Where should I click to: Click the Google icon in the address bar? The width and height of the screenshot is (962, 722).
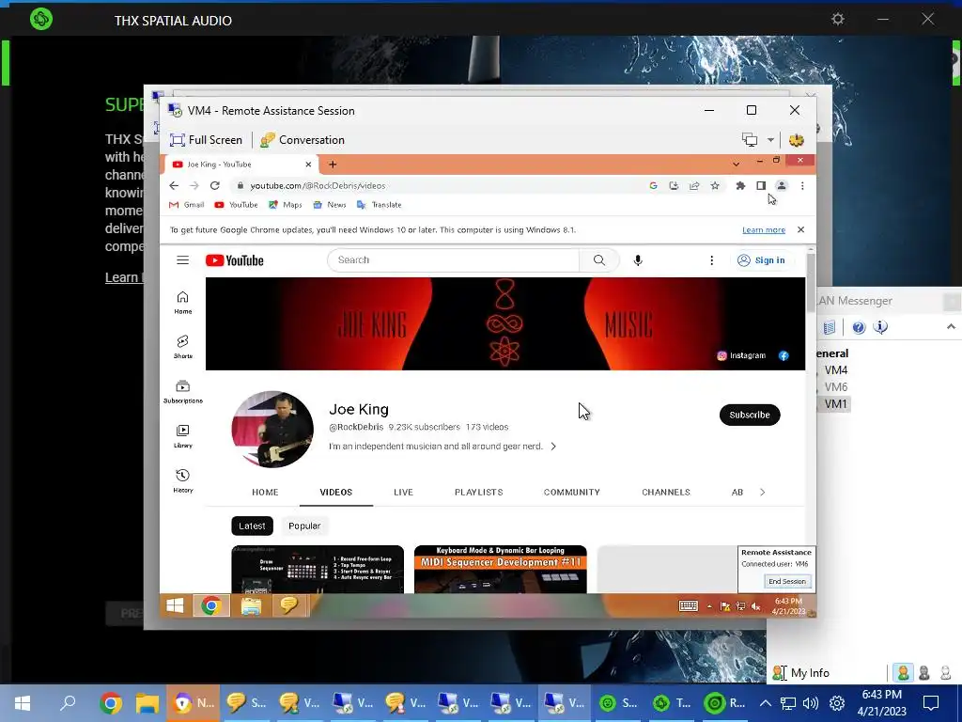(654, 185)
